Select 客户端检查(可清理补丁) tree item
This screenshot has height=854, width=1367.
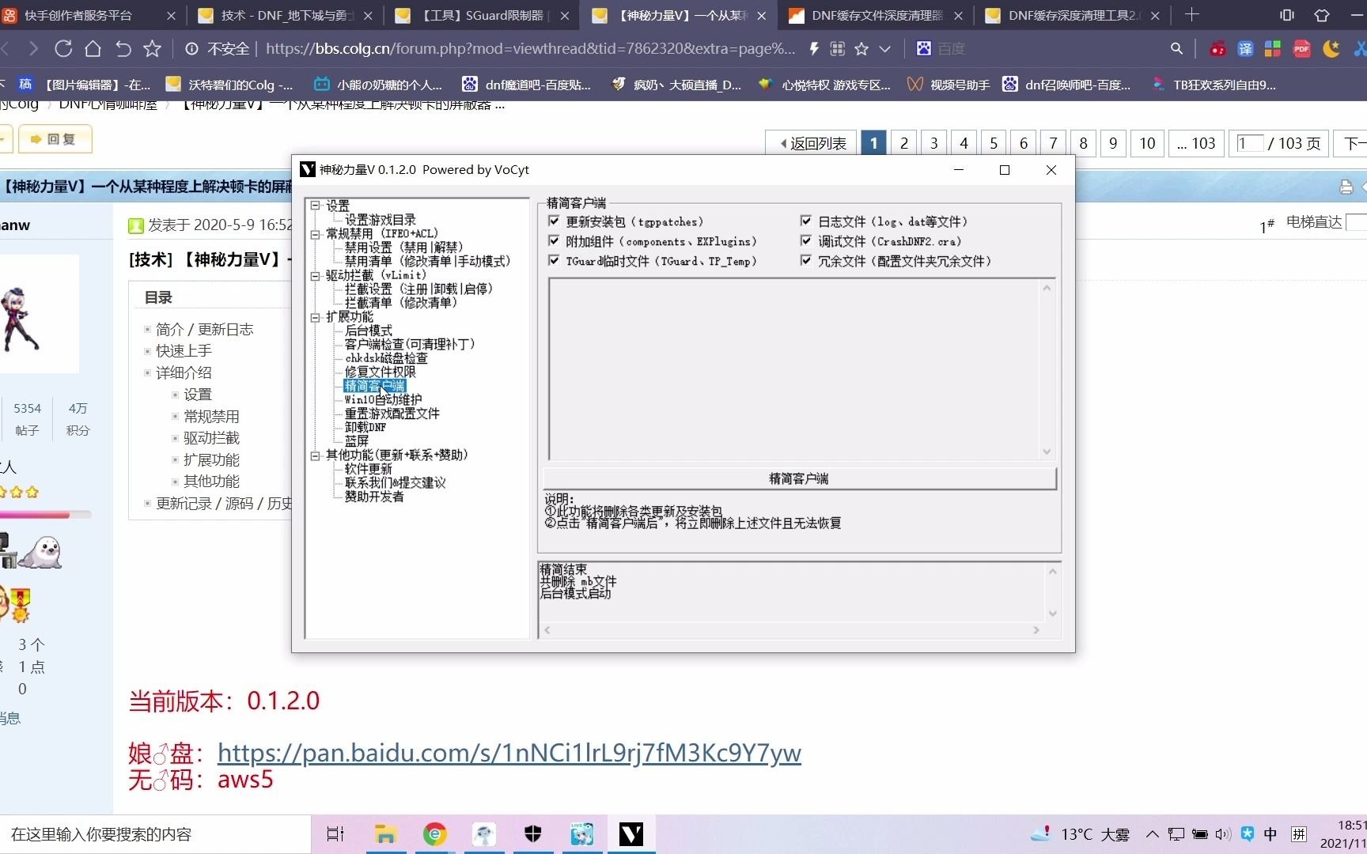[410, 345]
